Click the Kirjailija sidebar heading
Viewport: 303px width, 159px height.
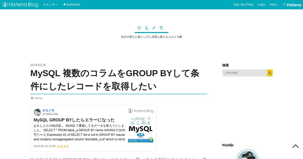coord(228,145)
